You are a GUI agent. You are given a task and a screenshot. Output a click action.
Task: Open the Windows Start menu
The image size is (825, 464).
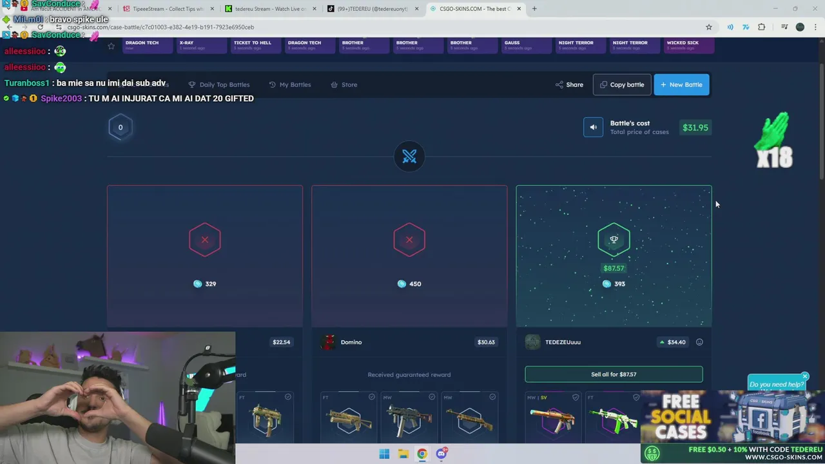(384, 454)
